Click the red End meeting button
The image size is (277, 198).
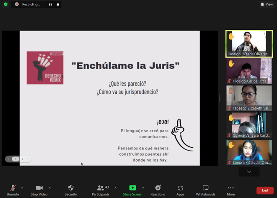click(265, 190)
